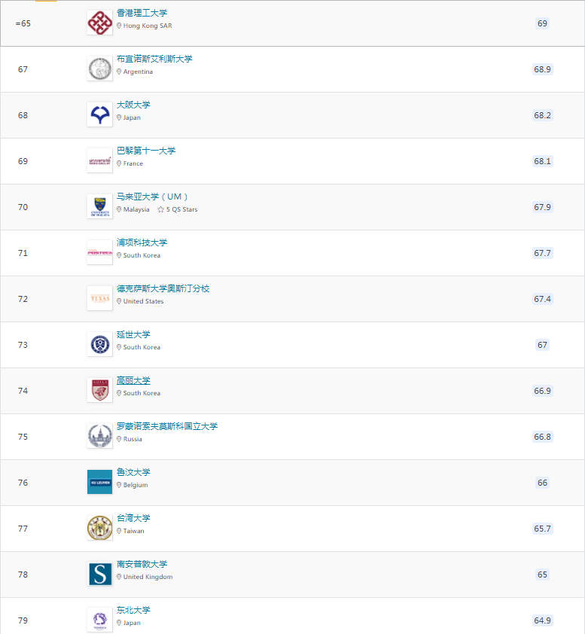Click the location pin beside Taiwan
Screen dimensions: 585x634
pyautogui.click(x=119, y=531)
